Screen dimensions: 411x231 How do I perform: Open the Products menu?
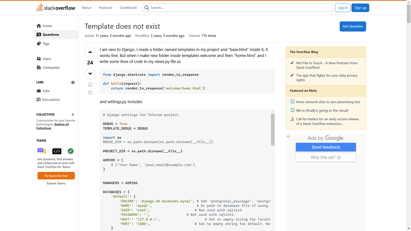tap(105, 8)
